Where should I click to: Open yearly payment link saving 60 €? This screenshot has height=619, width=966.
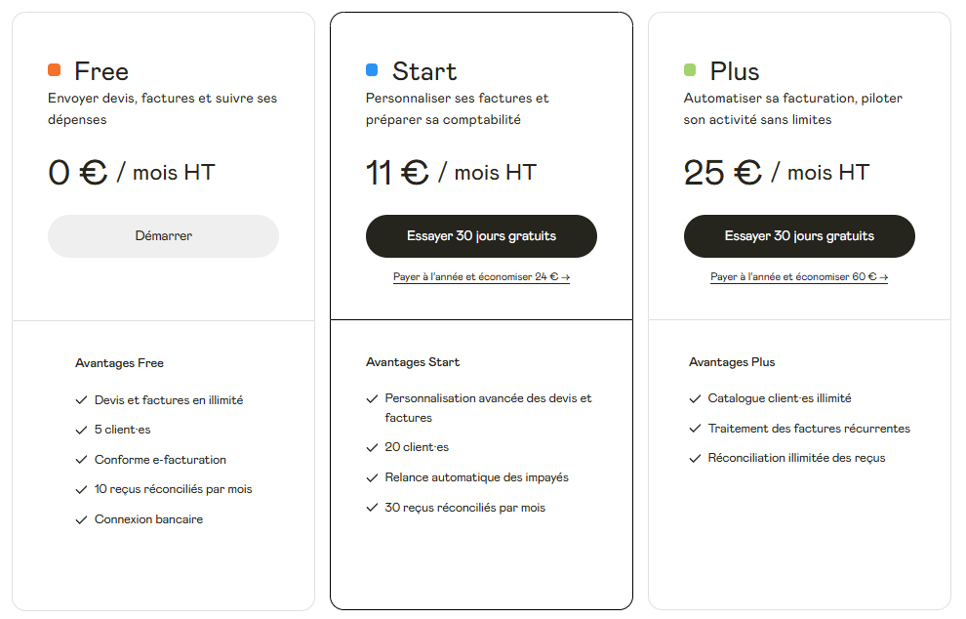coord(799,277)
